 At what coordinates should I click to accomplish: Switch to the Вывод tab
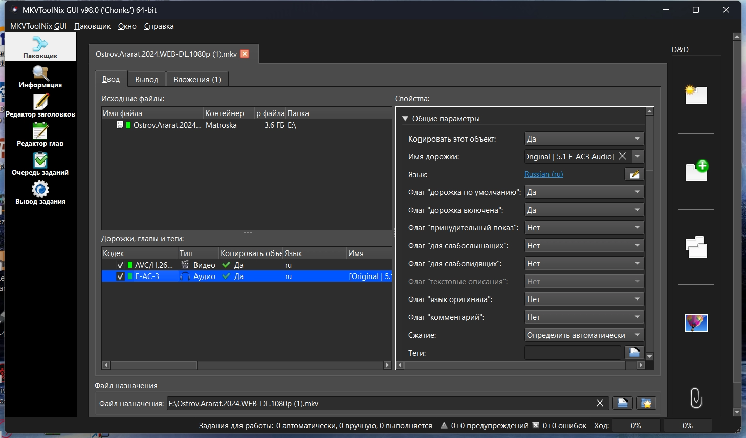coord(146,80)
